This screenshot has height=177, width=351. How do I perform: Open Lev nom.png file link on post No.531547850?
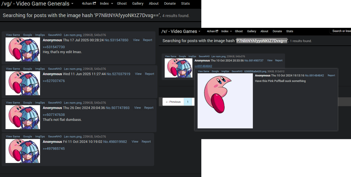[73, 35]
